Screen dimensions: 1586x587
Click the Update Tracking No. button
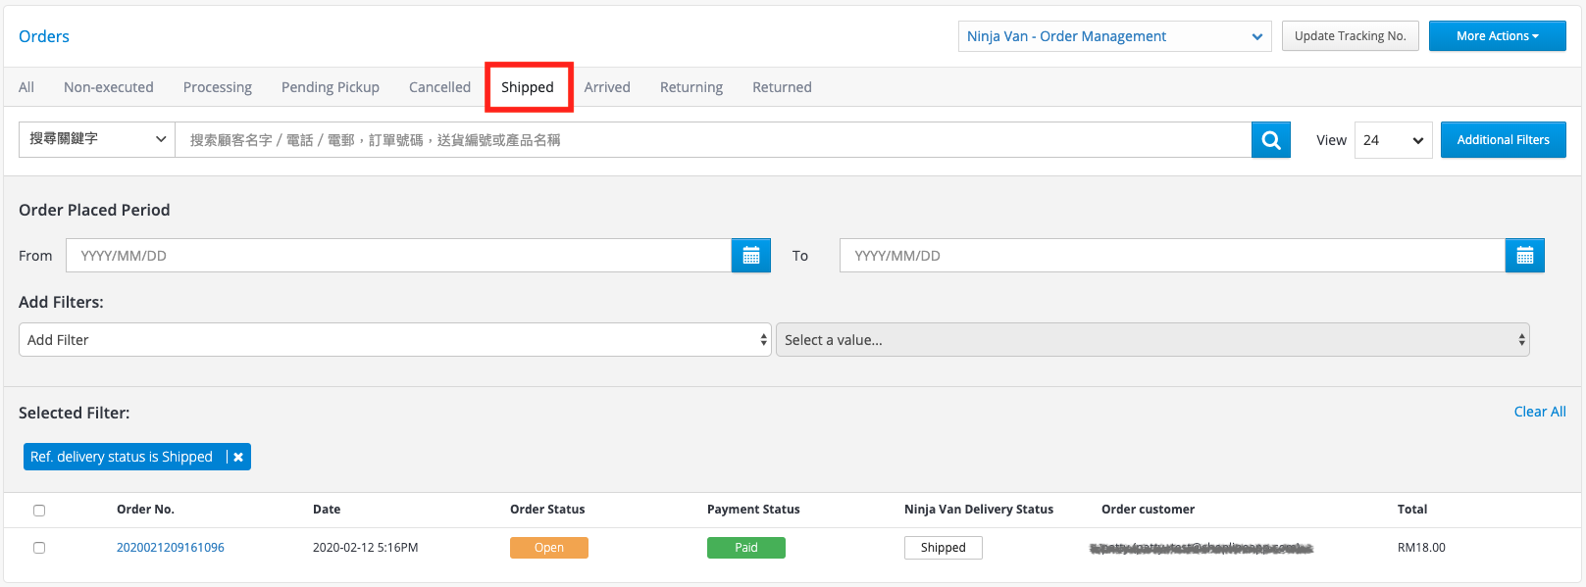tap(1351, 36)
